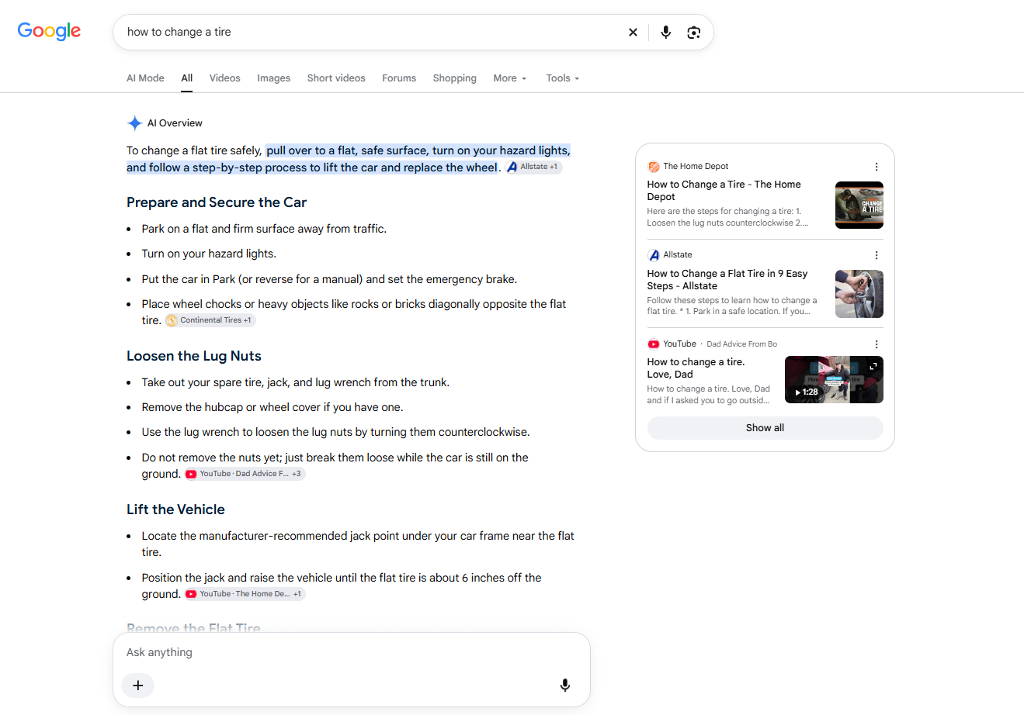
Task: Select the Videos tab
Action: 225,78
